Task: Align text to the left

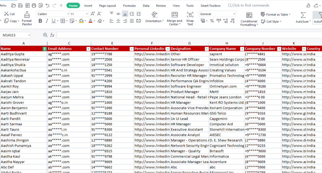Action: (x=112, y=21)
